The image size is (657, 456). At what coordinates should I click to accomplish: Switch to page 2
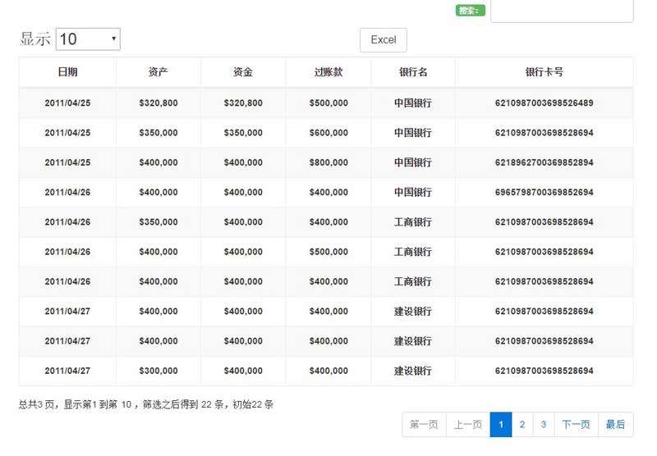pyautogui.click(x=521, y=425)
